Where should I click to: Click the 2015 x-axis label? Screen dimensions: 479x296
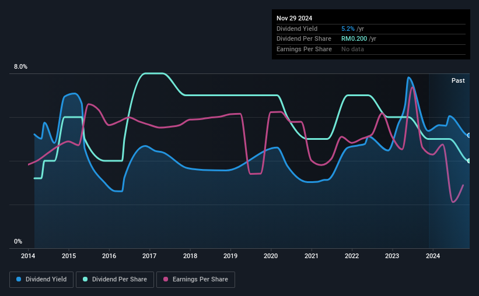[x=69, y=256]
